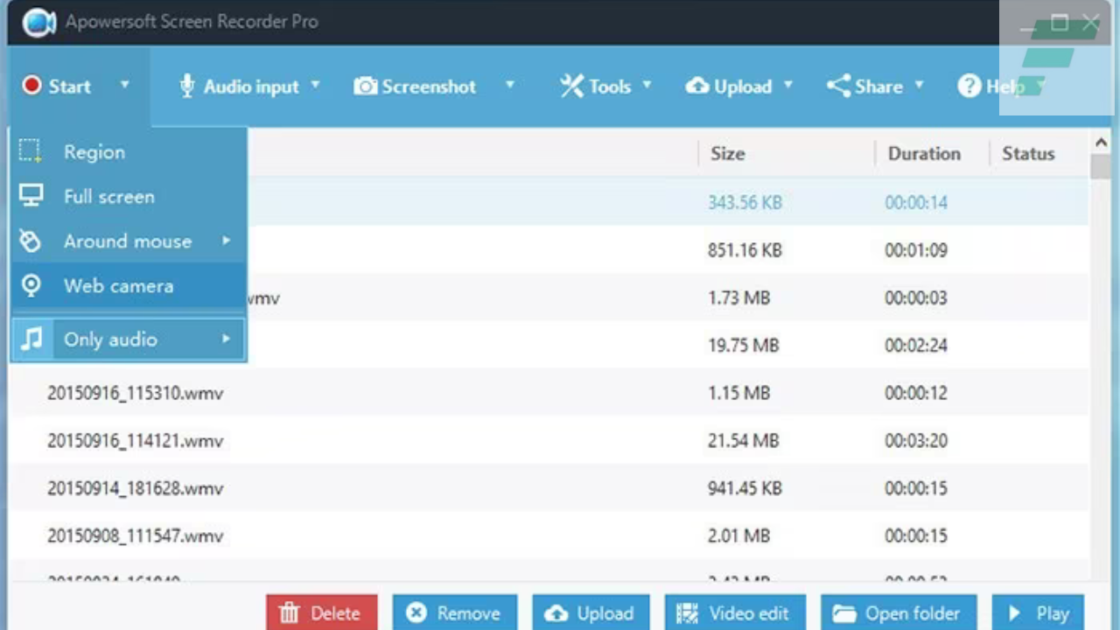The height and width of the screenshot is (630, 1120).
Task: Click the Region selection icon
Action: 31,151
